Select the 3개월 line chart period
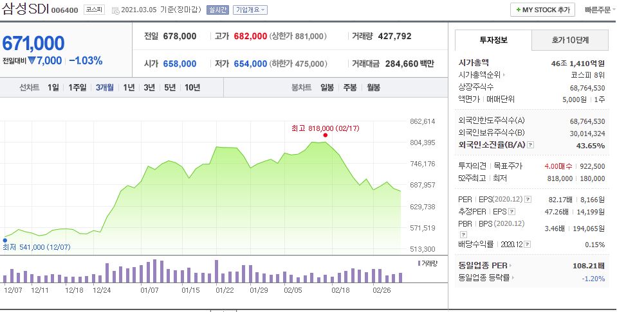This screenshot has width=617, height=312. point(105,87)
